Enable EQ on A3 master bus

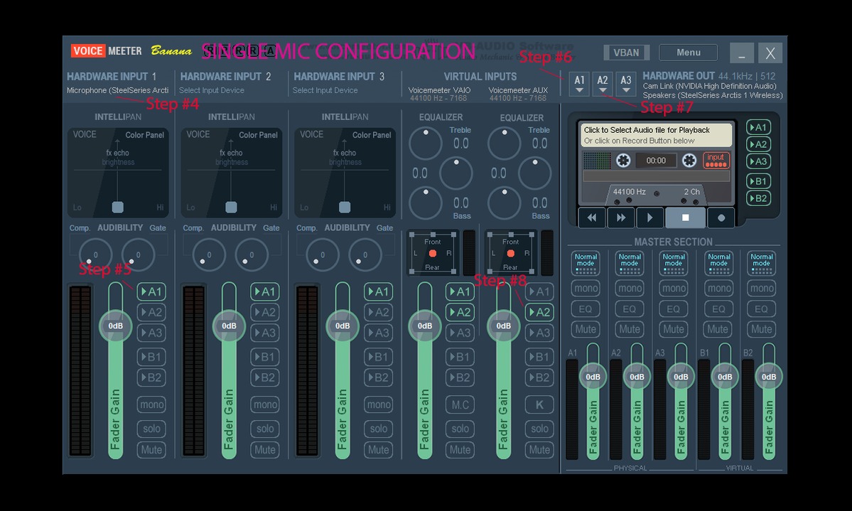click(x=674, y=308)
